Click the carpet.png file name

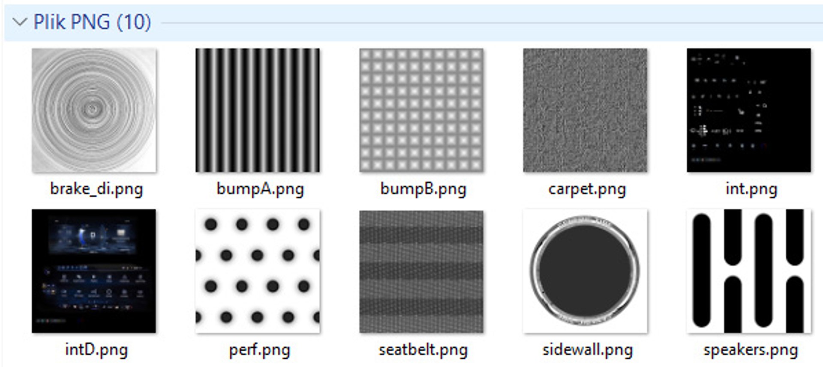(587, 189)
